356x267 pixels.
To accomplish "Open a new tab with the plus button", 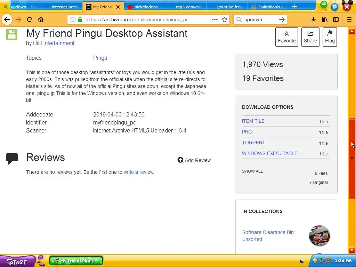I will (295, 7).
